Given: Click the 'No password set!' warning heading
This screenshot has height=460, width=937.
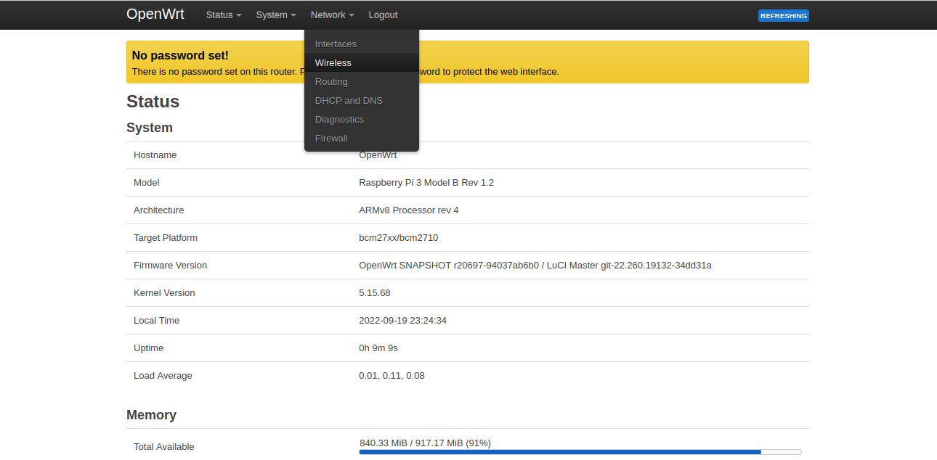Looking at the screenshot, I should (x=180, y=56).
